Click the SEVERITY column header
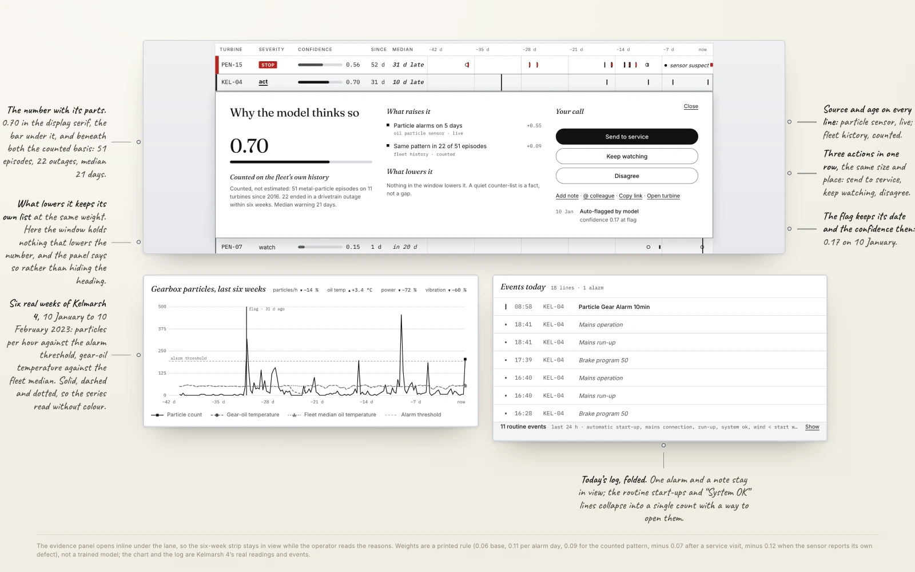Viewport: 915px width, 572px height. [x=272, y=50]
